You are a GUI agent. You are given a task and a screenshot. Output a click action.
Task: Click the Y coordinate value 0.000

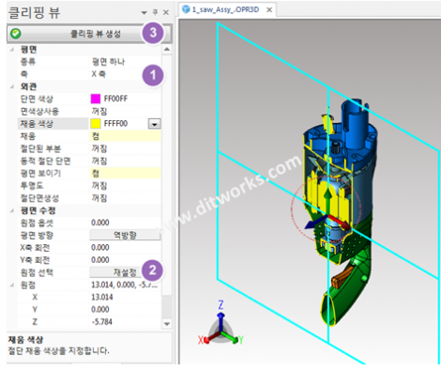tap(100, 309)
